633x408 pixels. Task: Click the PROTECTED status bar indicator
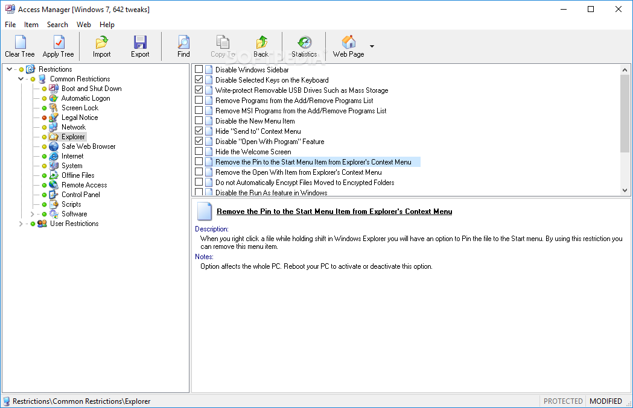point(563,401)
